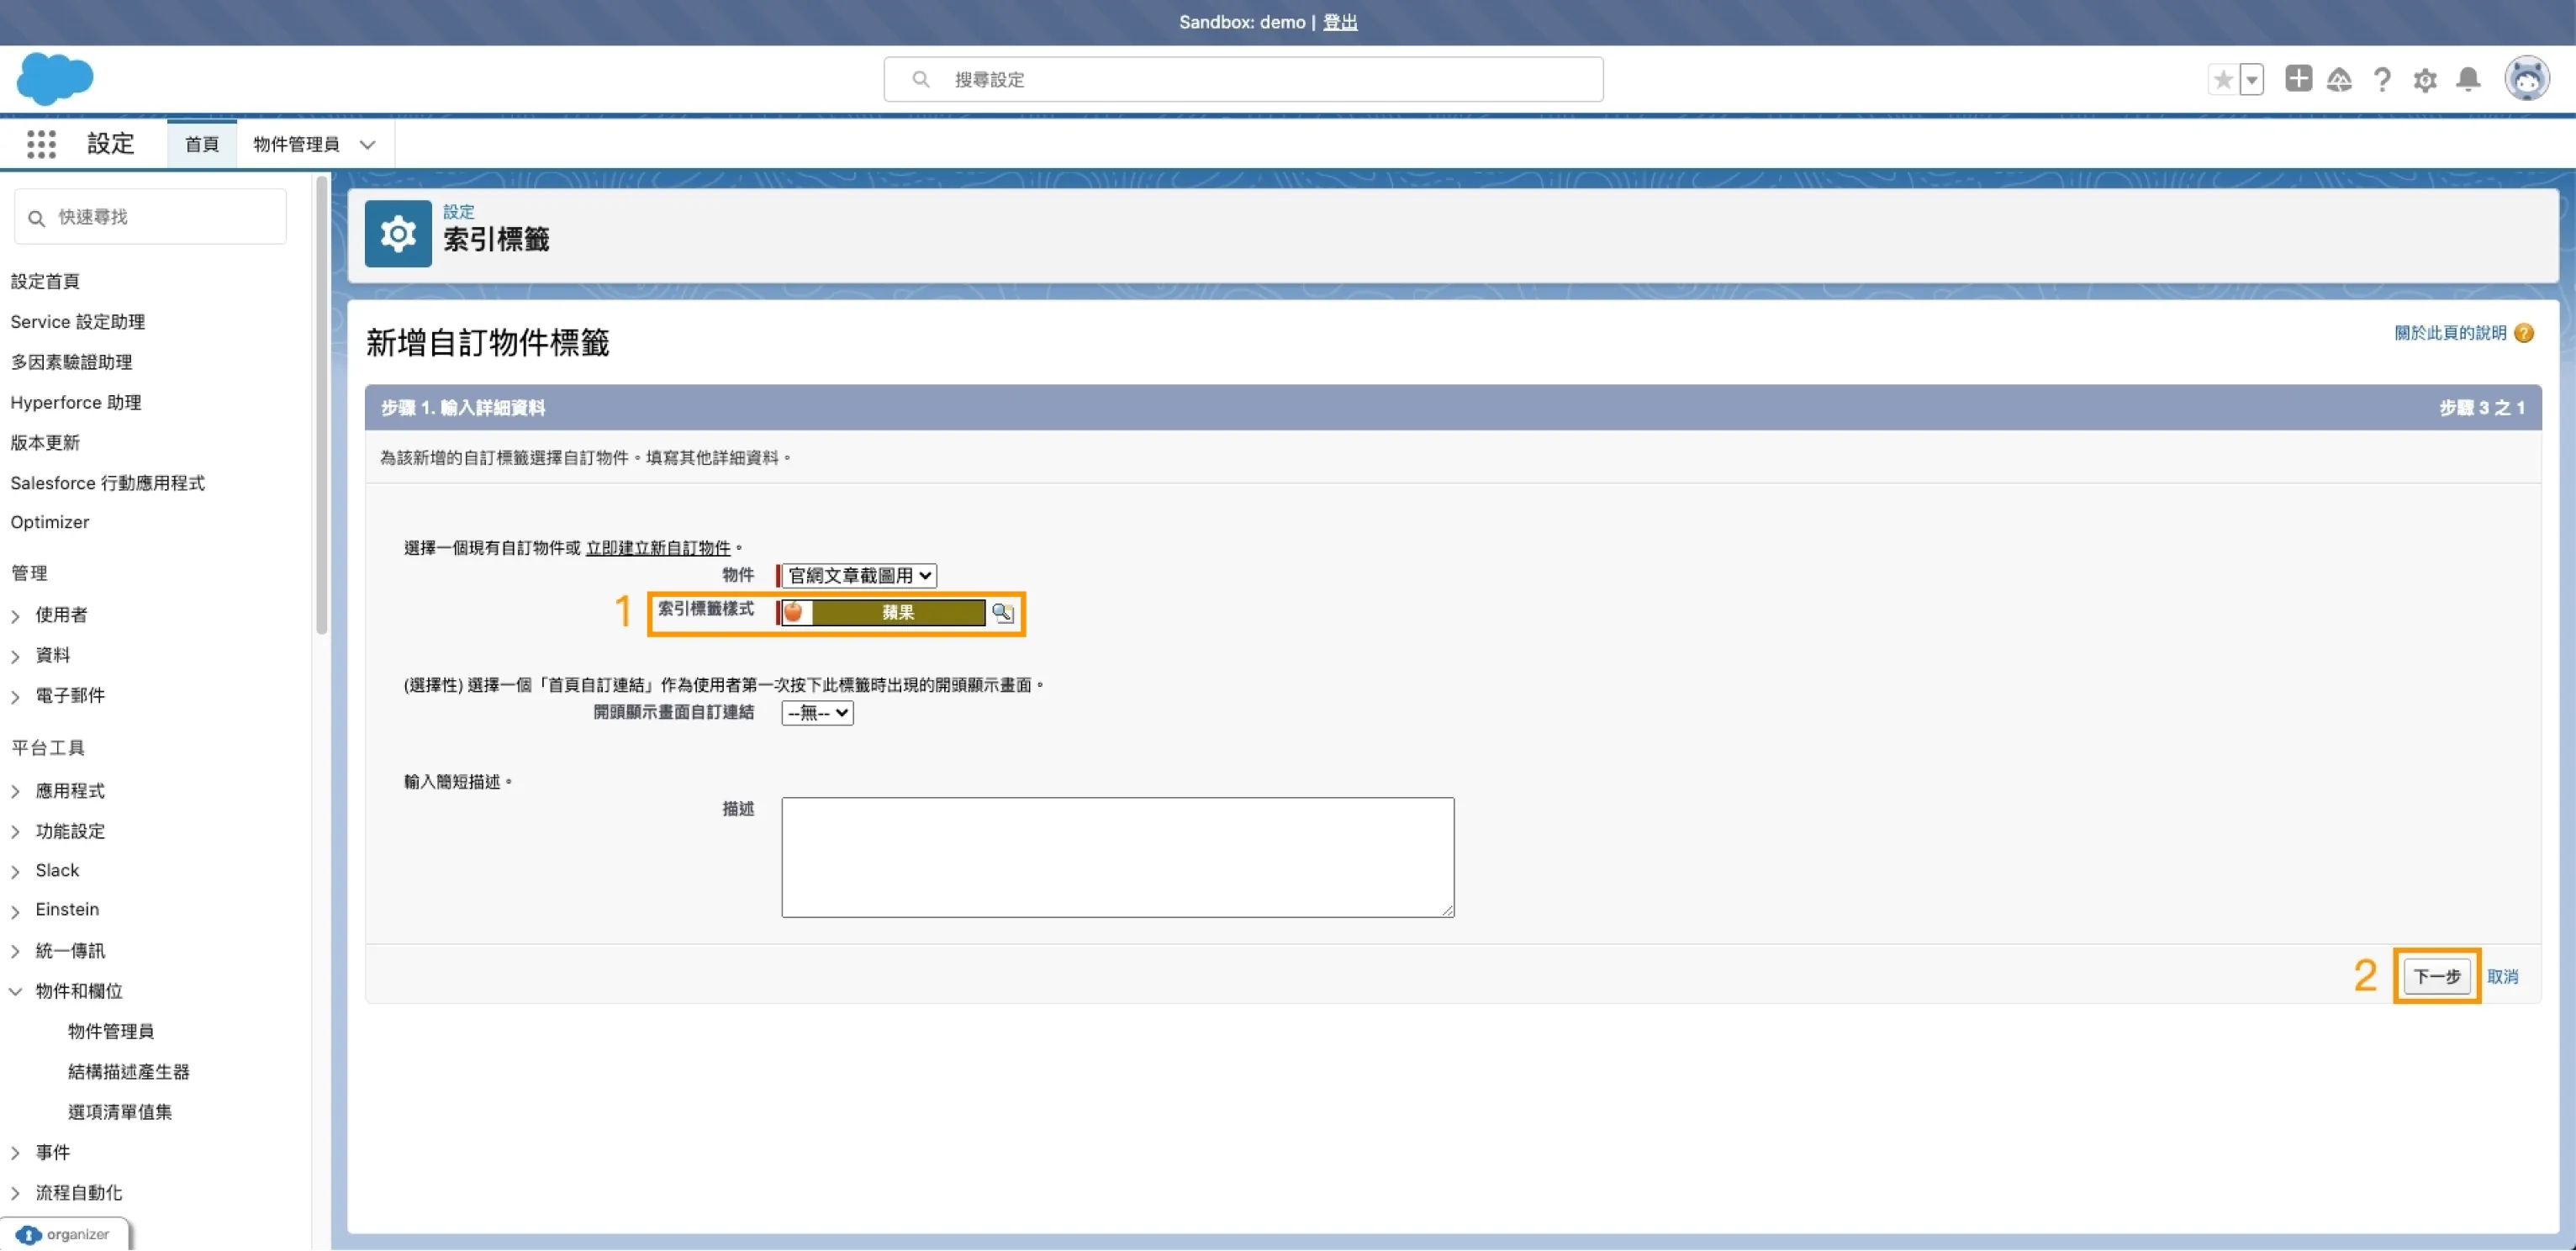Open the 物件管理員 tab
Viewport: 2576px width, 1251px height.
tap(296, 144)
